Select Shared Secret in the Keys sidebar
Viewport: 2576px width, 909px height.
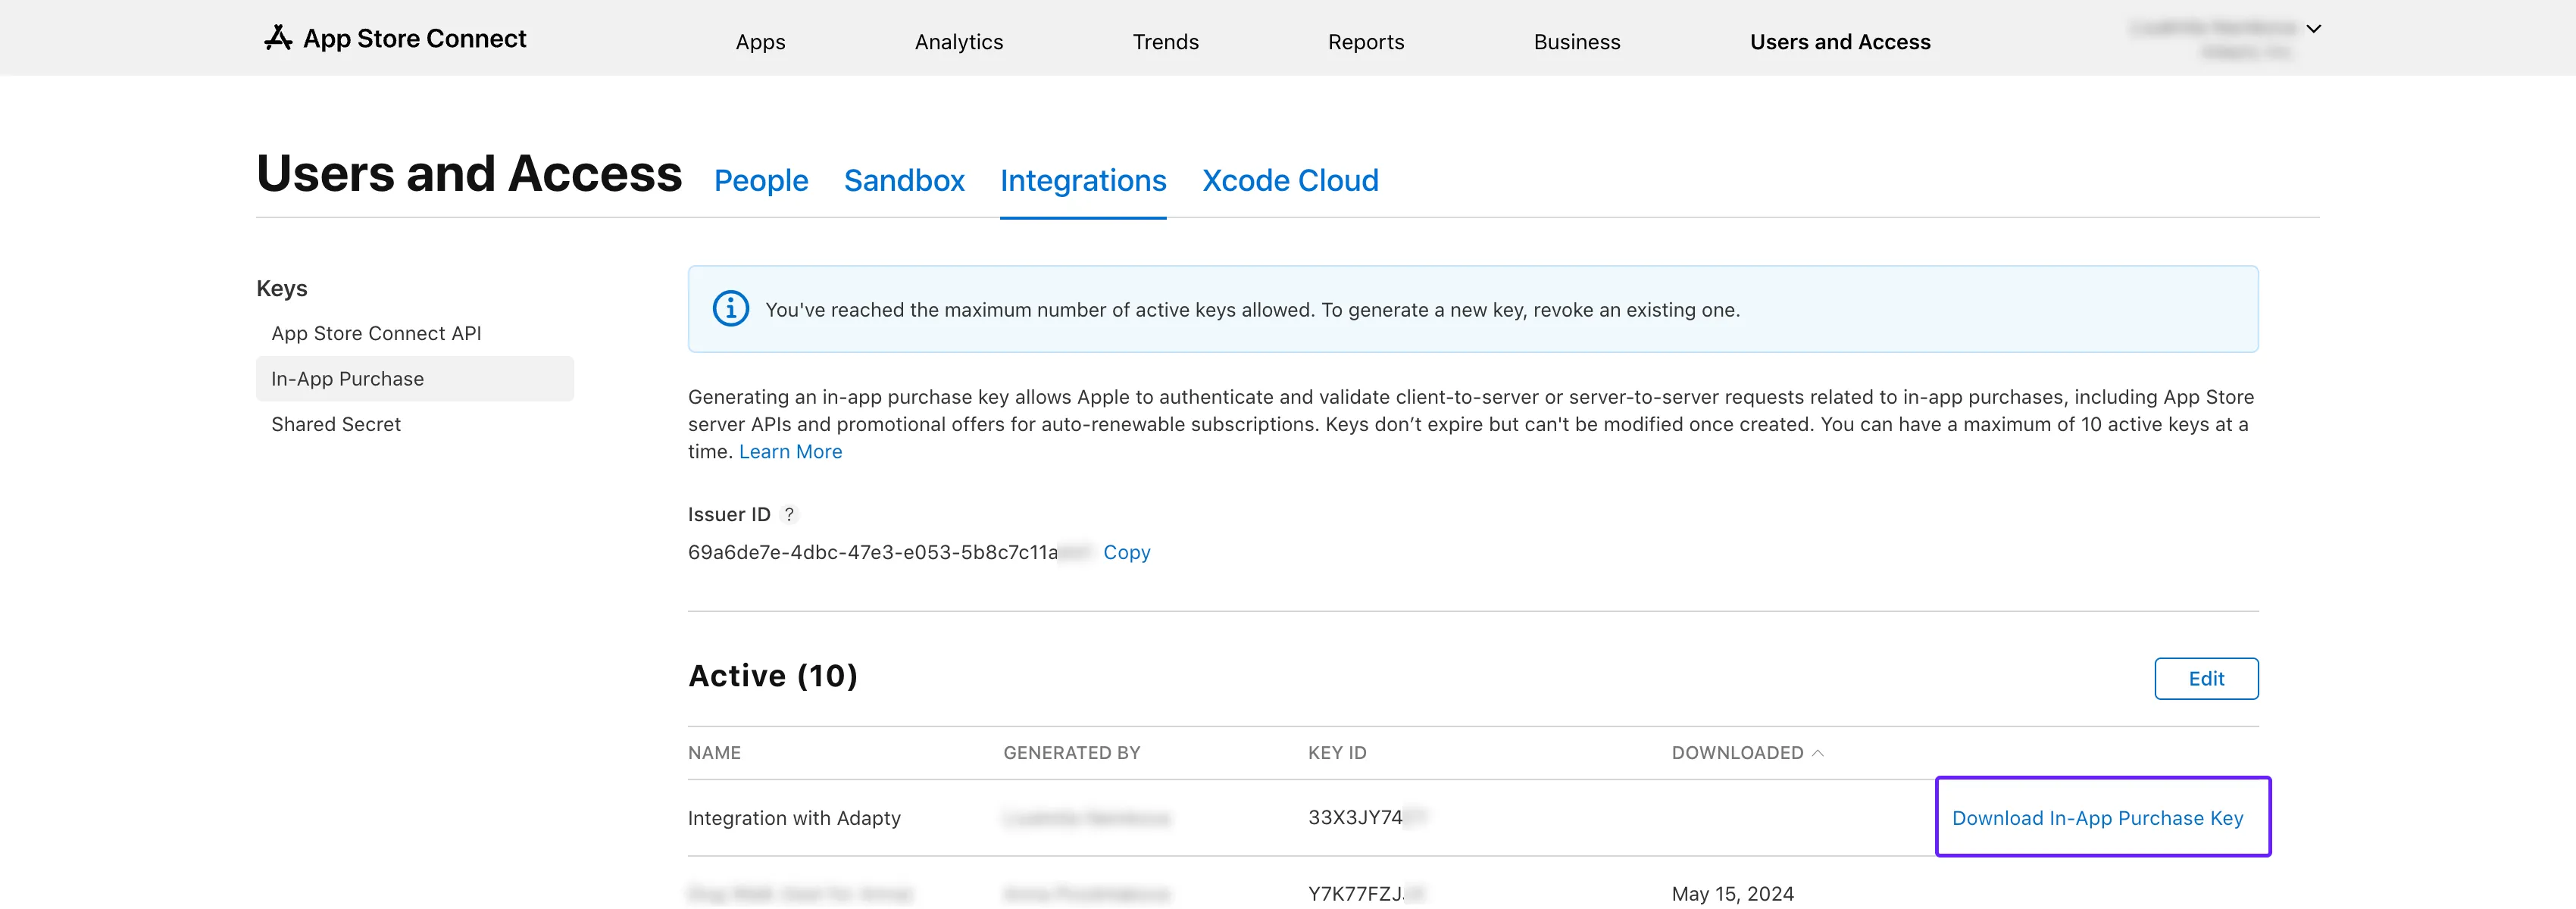point(336,425)
